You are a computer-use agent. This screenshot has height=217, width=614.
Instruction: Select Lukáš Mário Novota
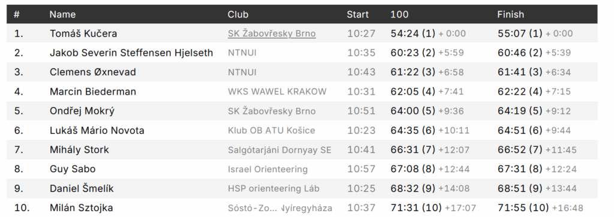(97, 131)
